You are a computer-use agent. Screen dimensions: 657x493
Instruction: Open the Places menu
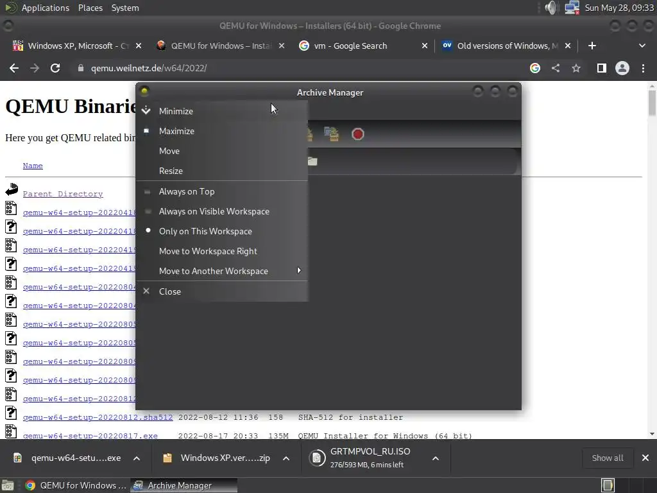pos(90,8)
